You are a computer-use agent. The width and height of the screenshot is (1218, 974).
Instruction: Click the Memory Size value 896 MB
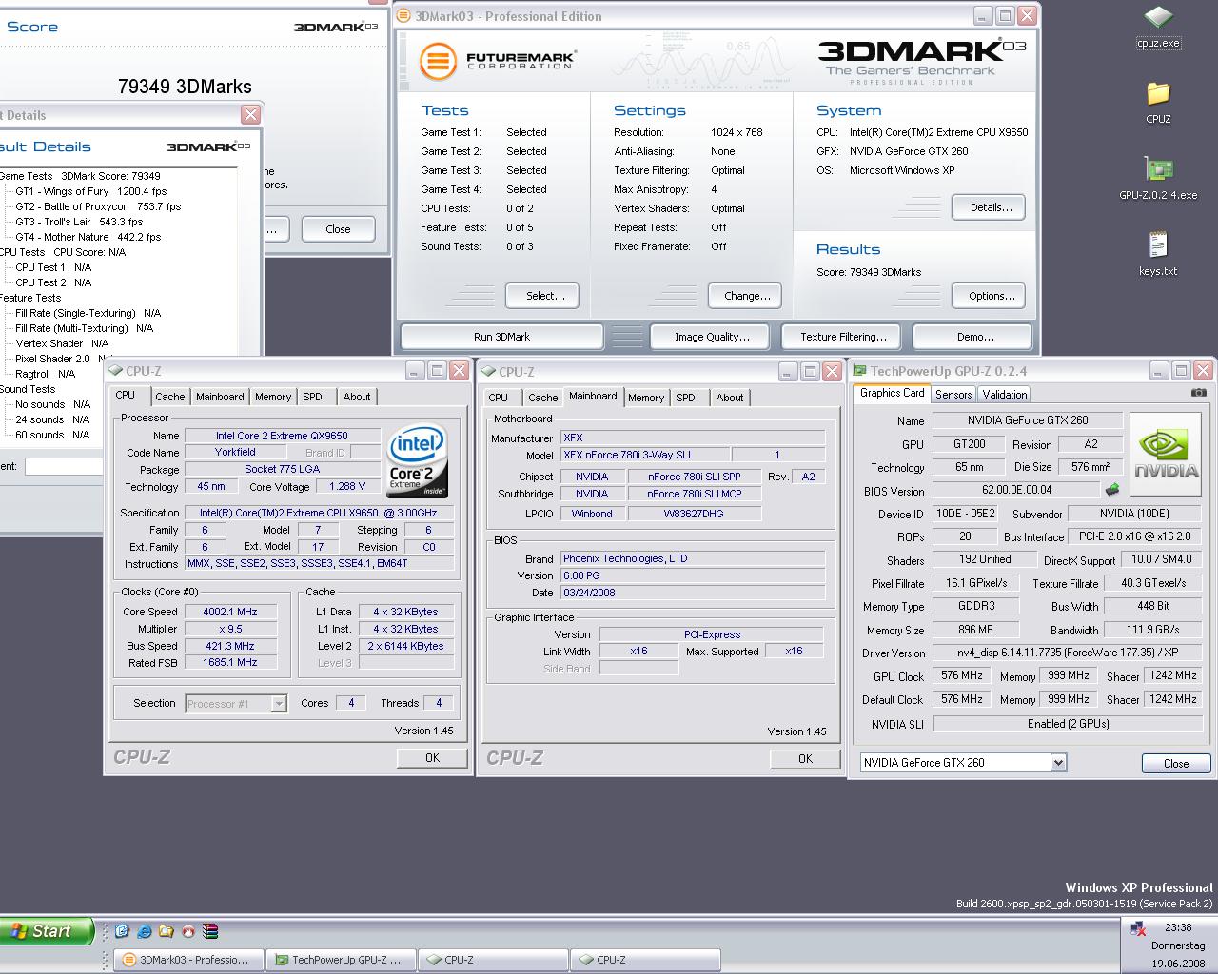click(x=976, y=630)
